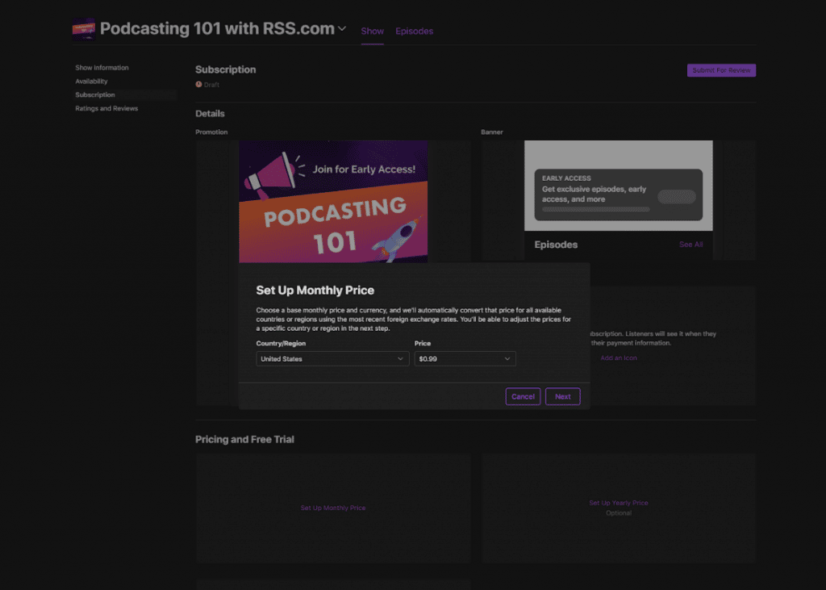
Task: Click Set Up Yearly Price link
Action: tap(619, 503)
